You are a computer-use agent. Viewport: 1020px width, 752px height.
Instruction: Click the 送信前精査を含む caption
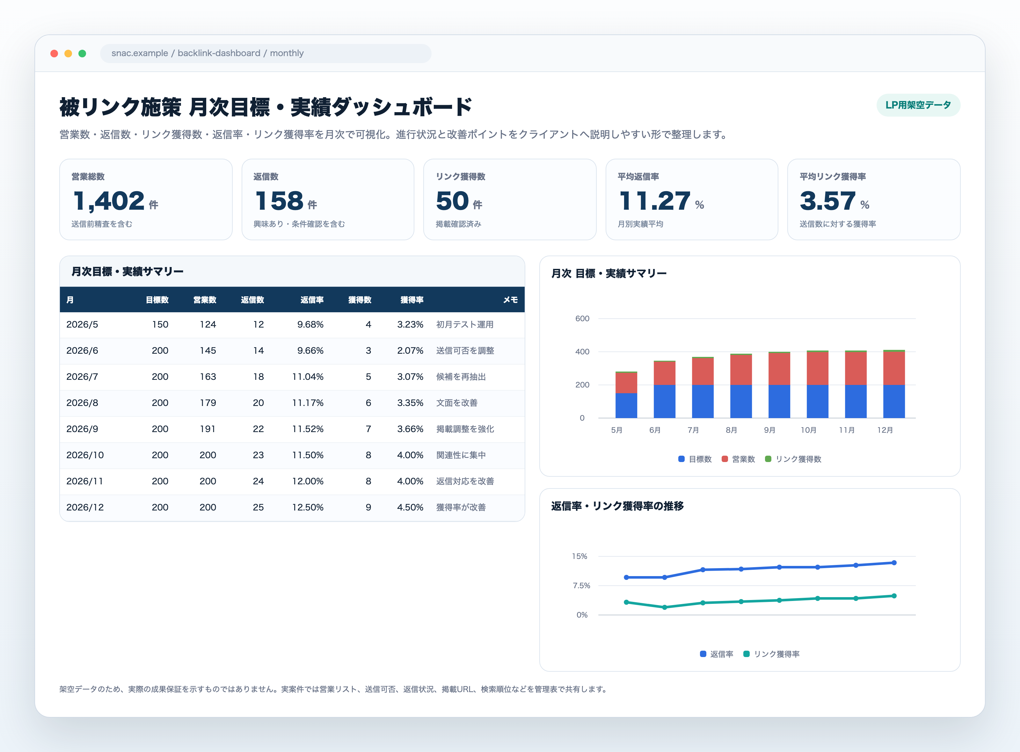coord(102,224)
